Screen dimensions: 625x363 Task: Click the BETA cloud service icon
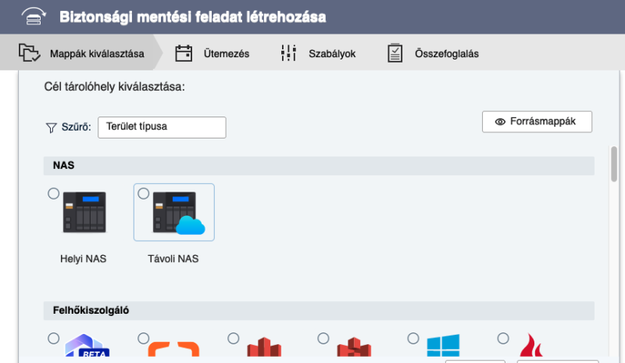(x=87, y=346)
